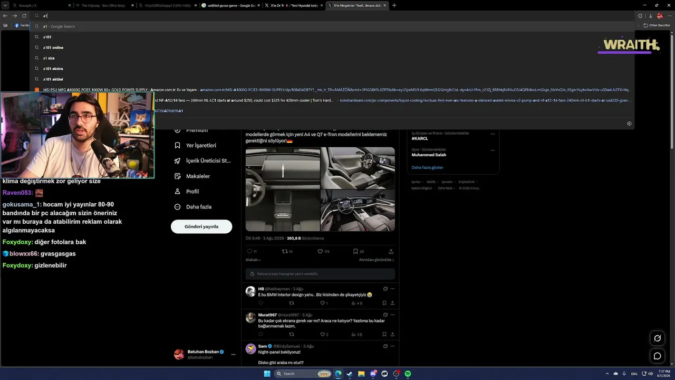
Task: Click the Gönderi yayınla button
Action: point(201,226)
